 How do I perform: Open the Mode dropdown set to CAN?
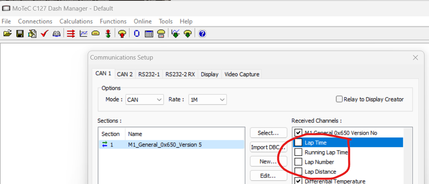click(145, 100)
